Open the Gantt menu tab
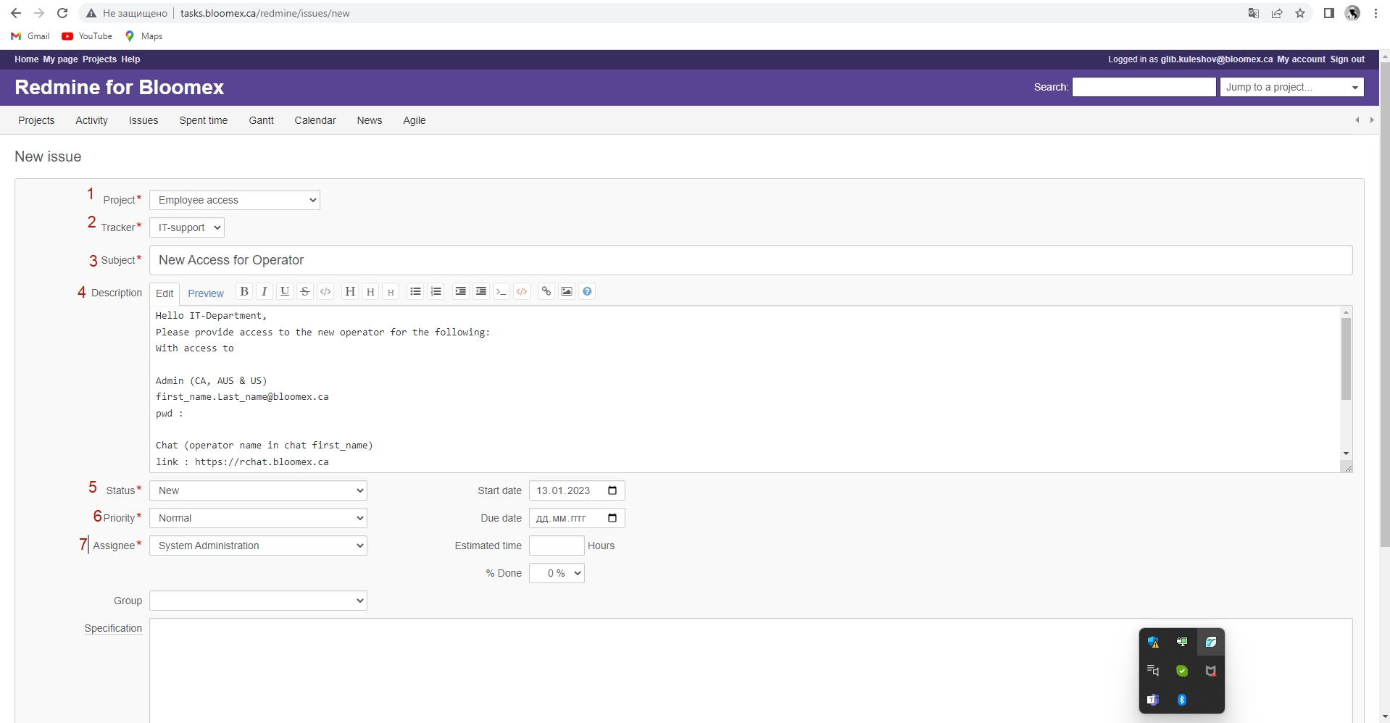Viewport: 1390px width, 723px height. (x=261, y=120)
